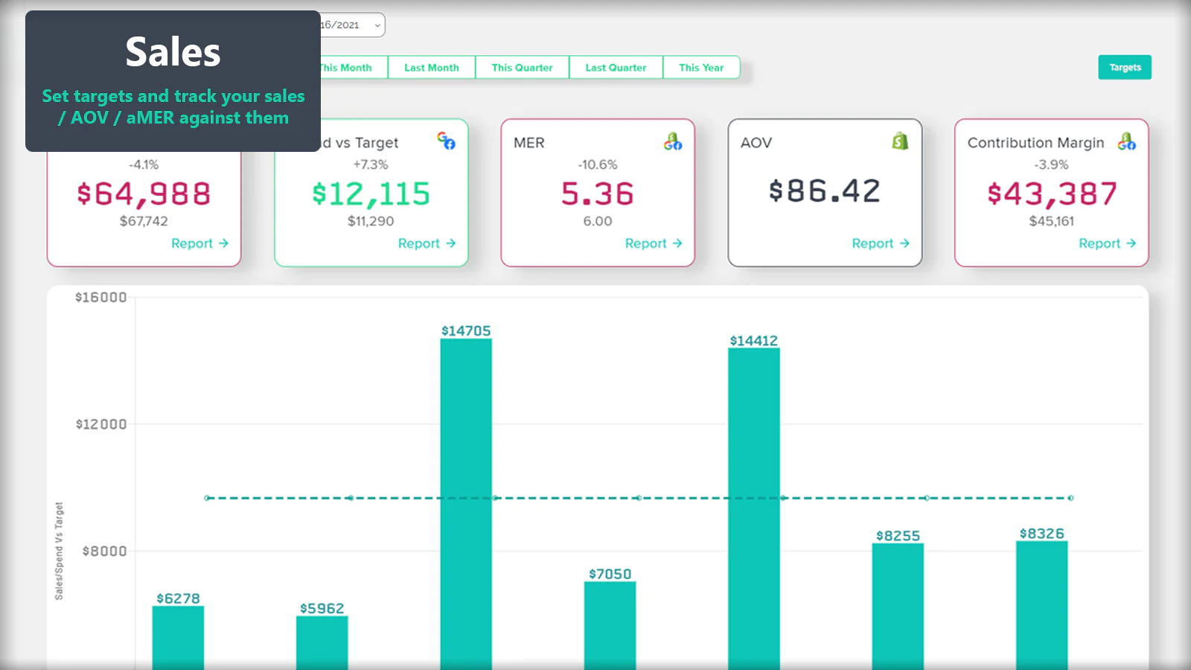Click arrow icon beside Spend vs Target Report
1191x670 pixels.
point(450,243)
